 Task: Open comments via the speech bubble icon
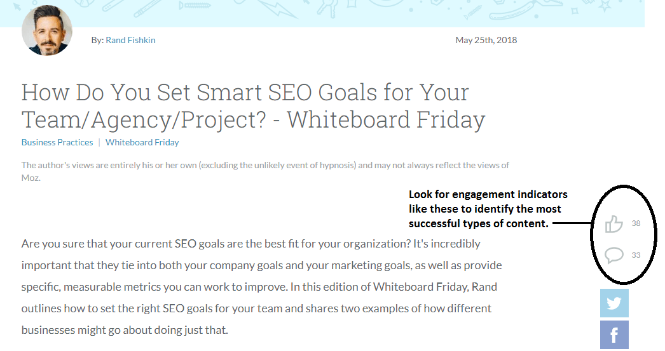pyautogui.click(x=614, y=255)
